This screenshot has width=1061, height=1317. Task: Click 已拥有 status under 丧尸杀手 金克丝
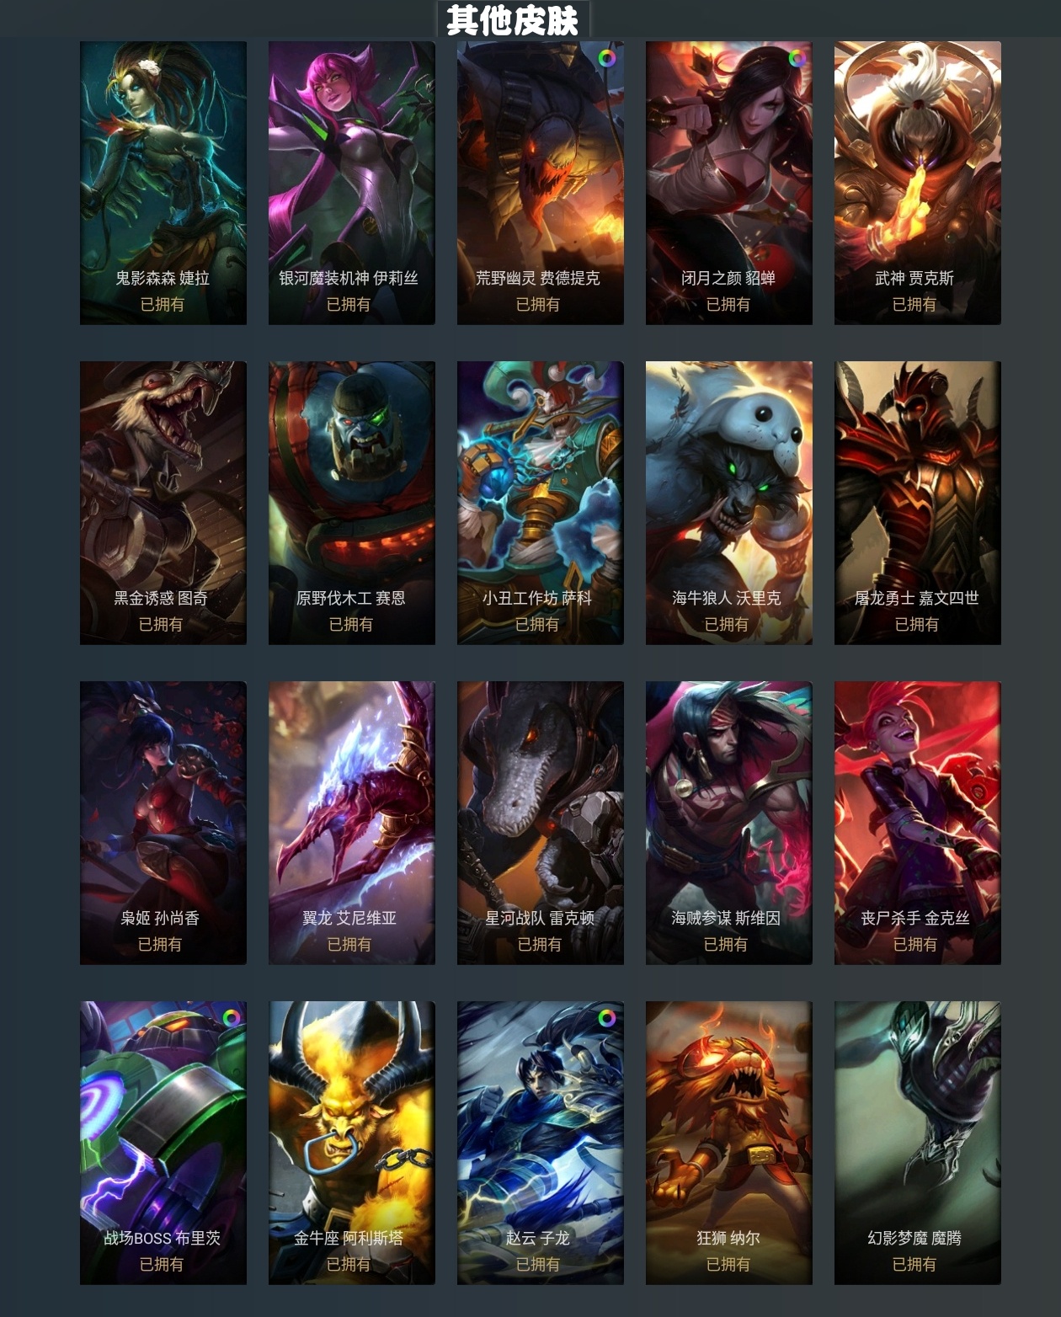pyautogui.click(x=915, y=944)
